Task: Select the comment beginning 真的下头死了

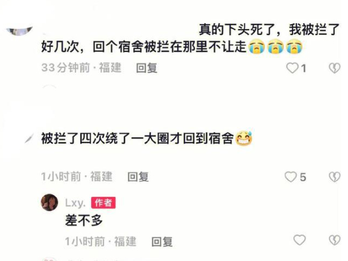Action: (191, 38)
